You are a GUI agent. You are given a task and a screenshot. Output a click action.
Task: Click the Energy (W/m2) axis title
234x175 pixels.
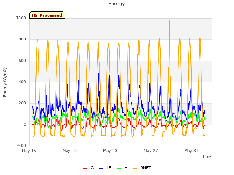click(x=5, y=82)
